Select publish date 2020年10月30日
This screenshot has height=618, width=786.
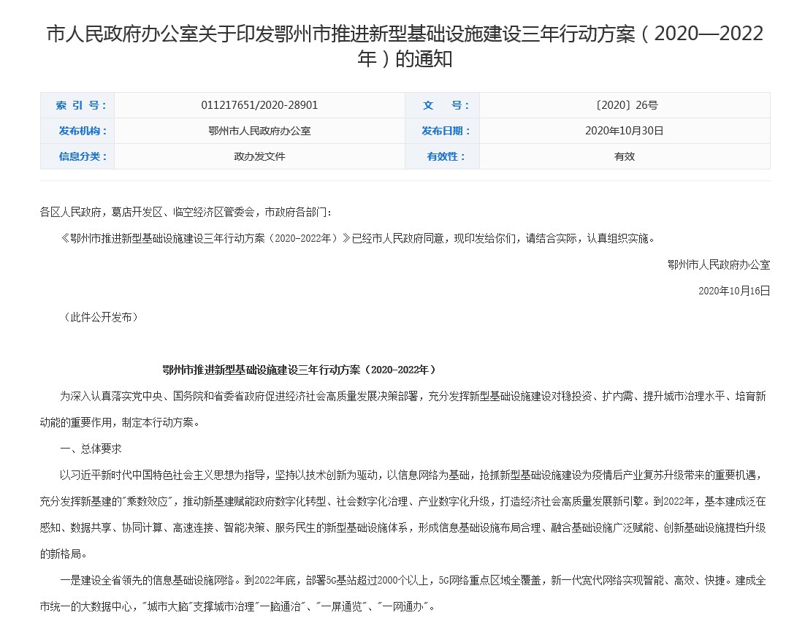[625, 131]
